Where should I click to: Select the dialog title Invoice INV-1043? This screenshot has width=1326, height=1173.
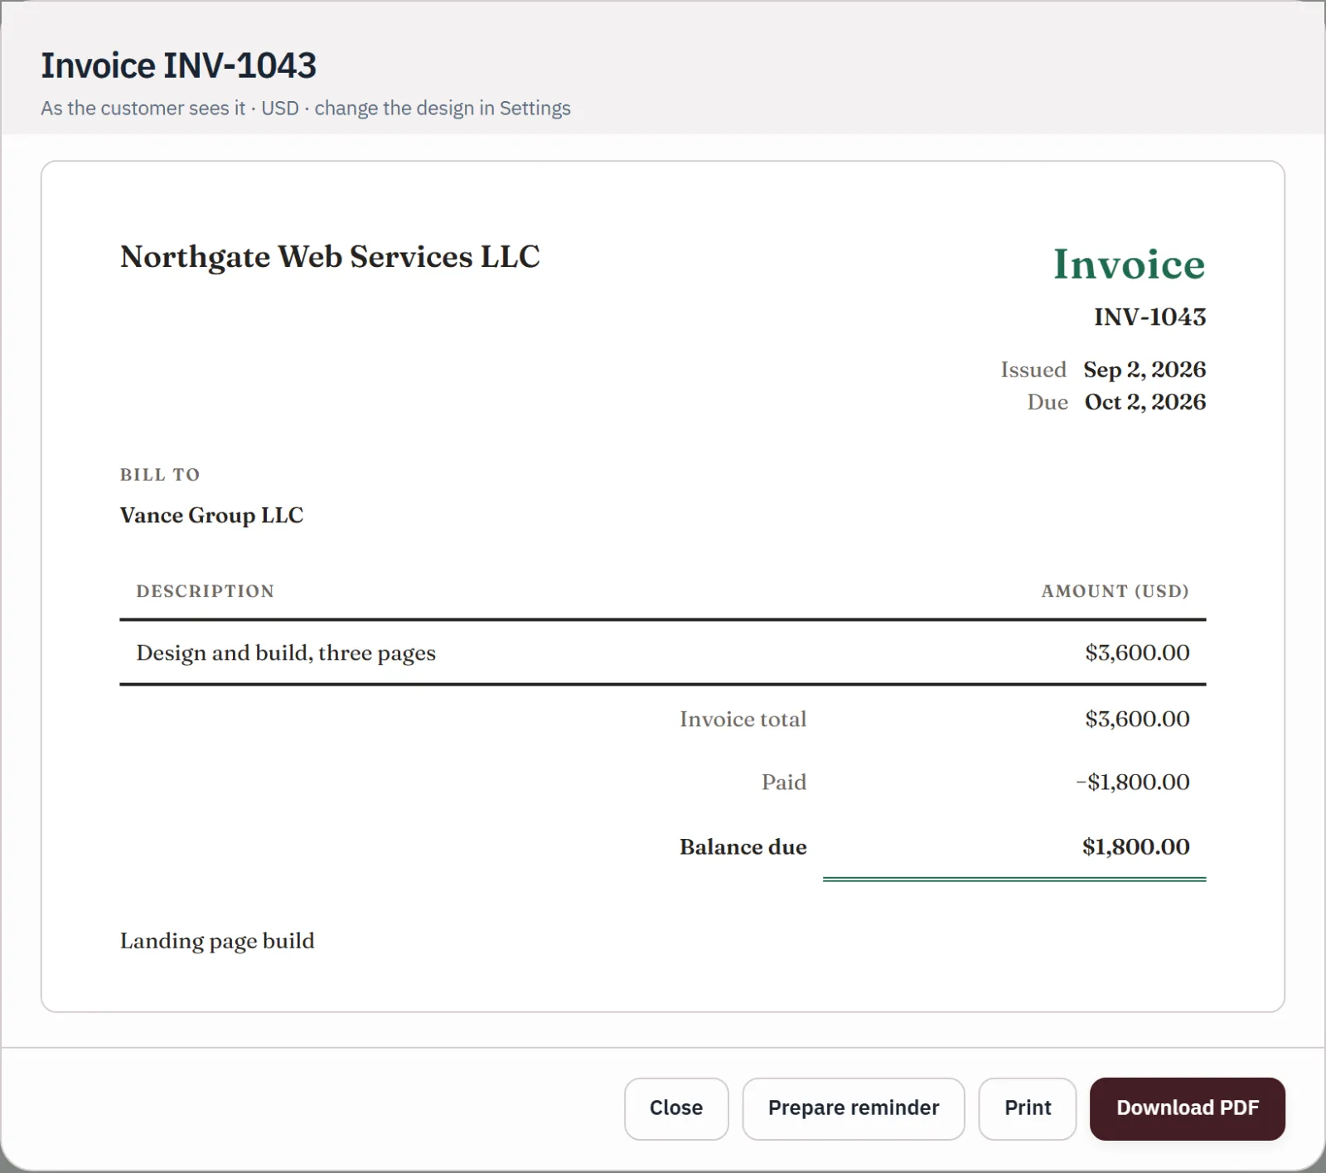179,65
